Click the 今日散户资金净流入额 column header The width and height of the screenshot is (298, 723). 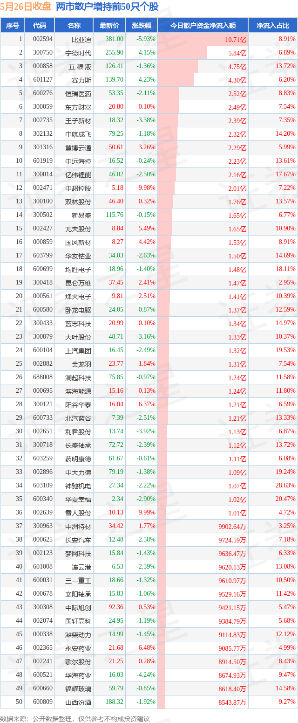pyautogui.click(x=203, y=26)
